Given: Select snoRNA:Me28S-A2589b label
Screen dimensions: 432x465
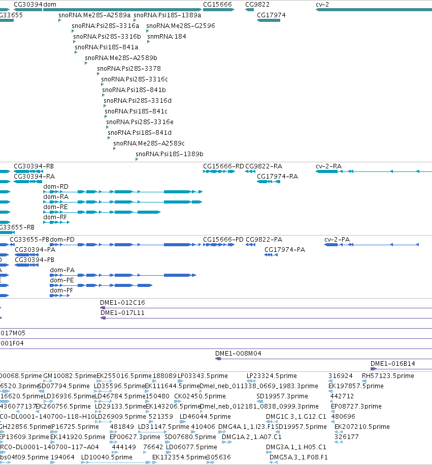Looking at the screenshot, I should point(121,58).
